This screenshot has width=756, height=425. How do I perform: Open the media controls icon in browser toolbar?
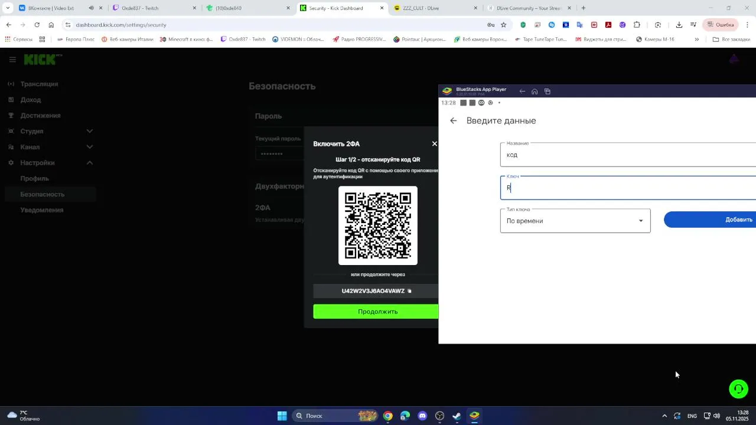click(693, 25)
